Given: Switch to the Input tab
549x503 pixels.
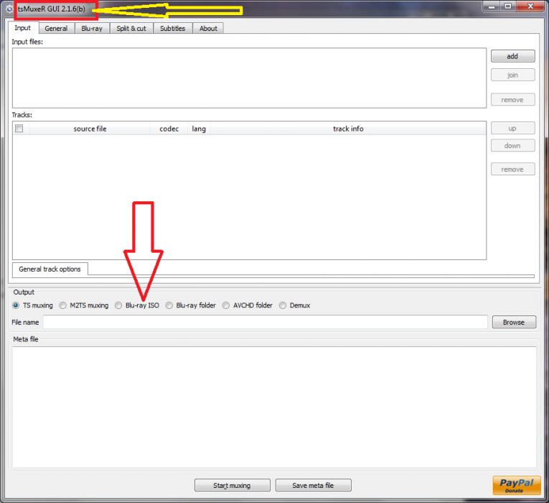Looking at the screenshot, I should click(x=23, y=28).
